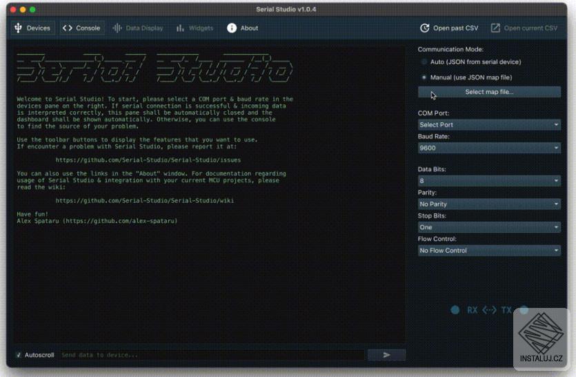576x377 pixels.
Task: Open the Data Bits dropdown
Action: click(489, 181)
